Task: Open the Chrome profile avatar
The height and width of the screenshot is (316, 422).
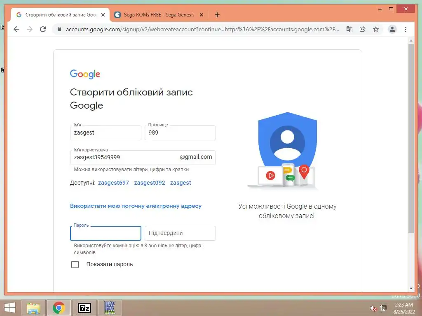Action: coord(392,29)
